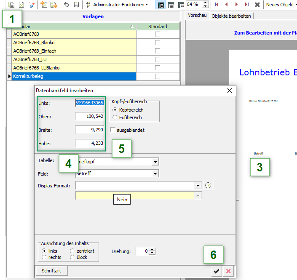
Task: Open the Feld dropdown showing Betreff
Action: click(155, 173)
